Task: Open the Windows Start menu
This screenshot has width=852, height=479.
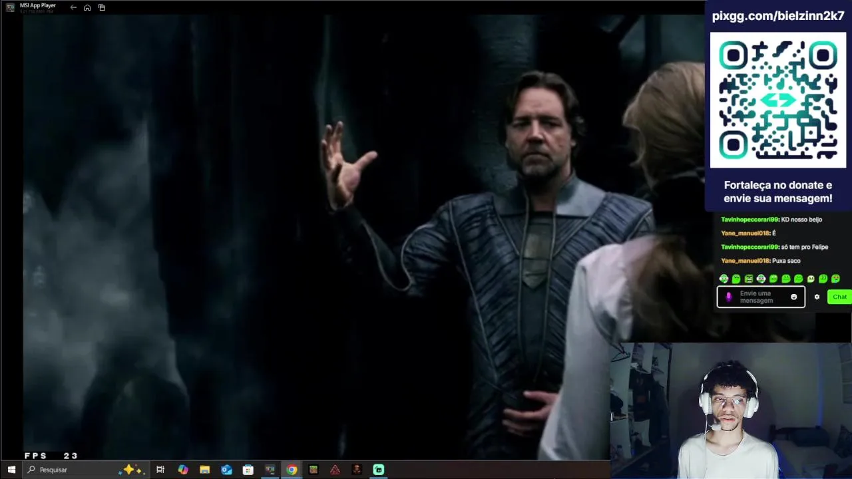Action: click(x=11, y=470)
